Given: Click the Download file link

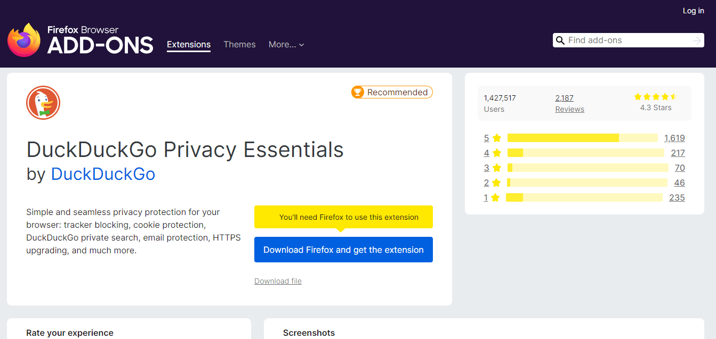Looking at the screenshot, I should pos(278,281).
